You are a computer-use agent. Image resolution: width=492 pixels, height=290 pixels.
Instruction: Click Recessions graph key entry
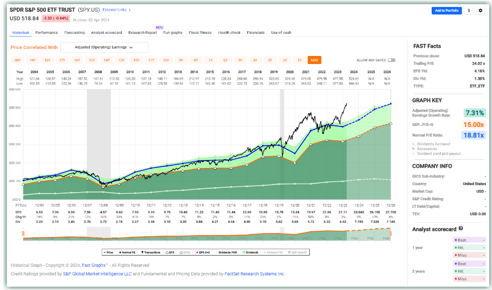click(x=425, y=148)
